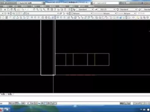Click the 模型 model space button

tap(122, 103)
